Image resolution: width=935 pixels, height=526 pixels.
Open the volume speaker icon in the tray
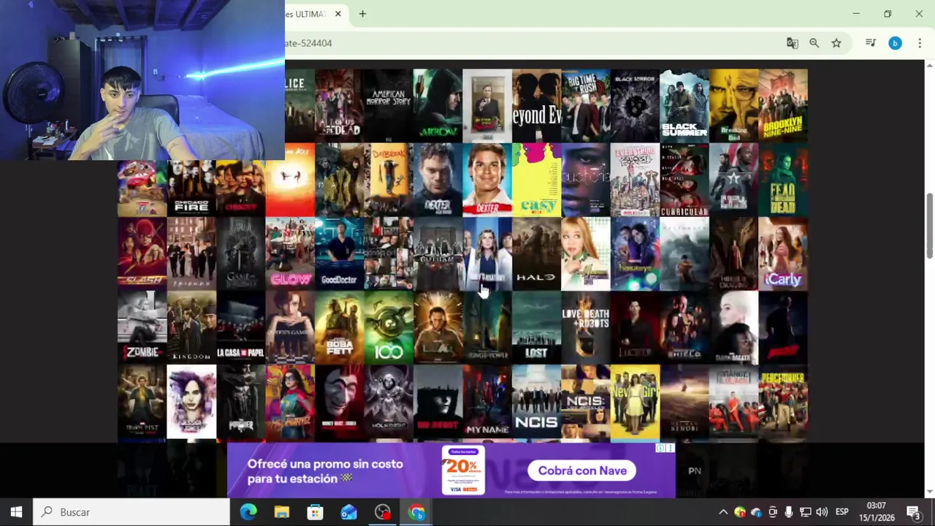pos(822,512)
